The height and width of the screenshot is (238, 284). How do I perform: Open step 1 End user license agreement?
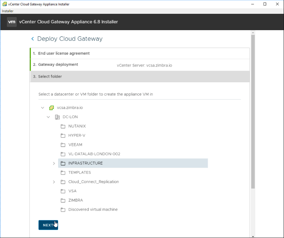pyautogui.click(x=140, y=53)
